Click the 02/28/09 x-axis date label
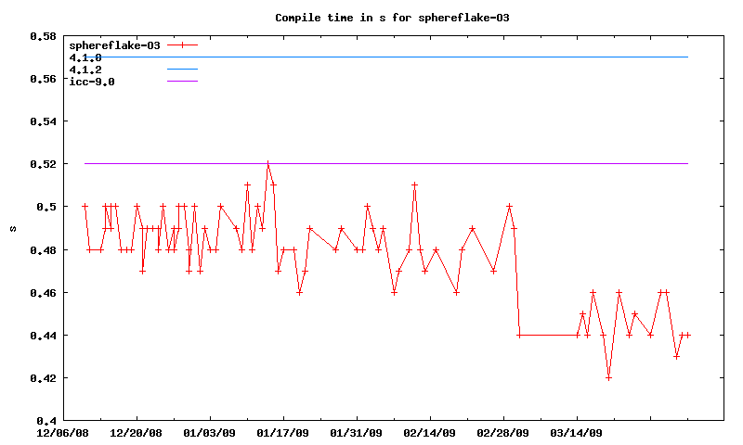 coord(502,433)
